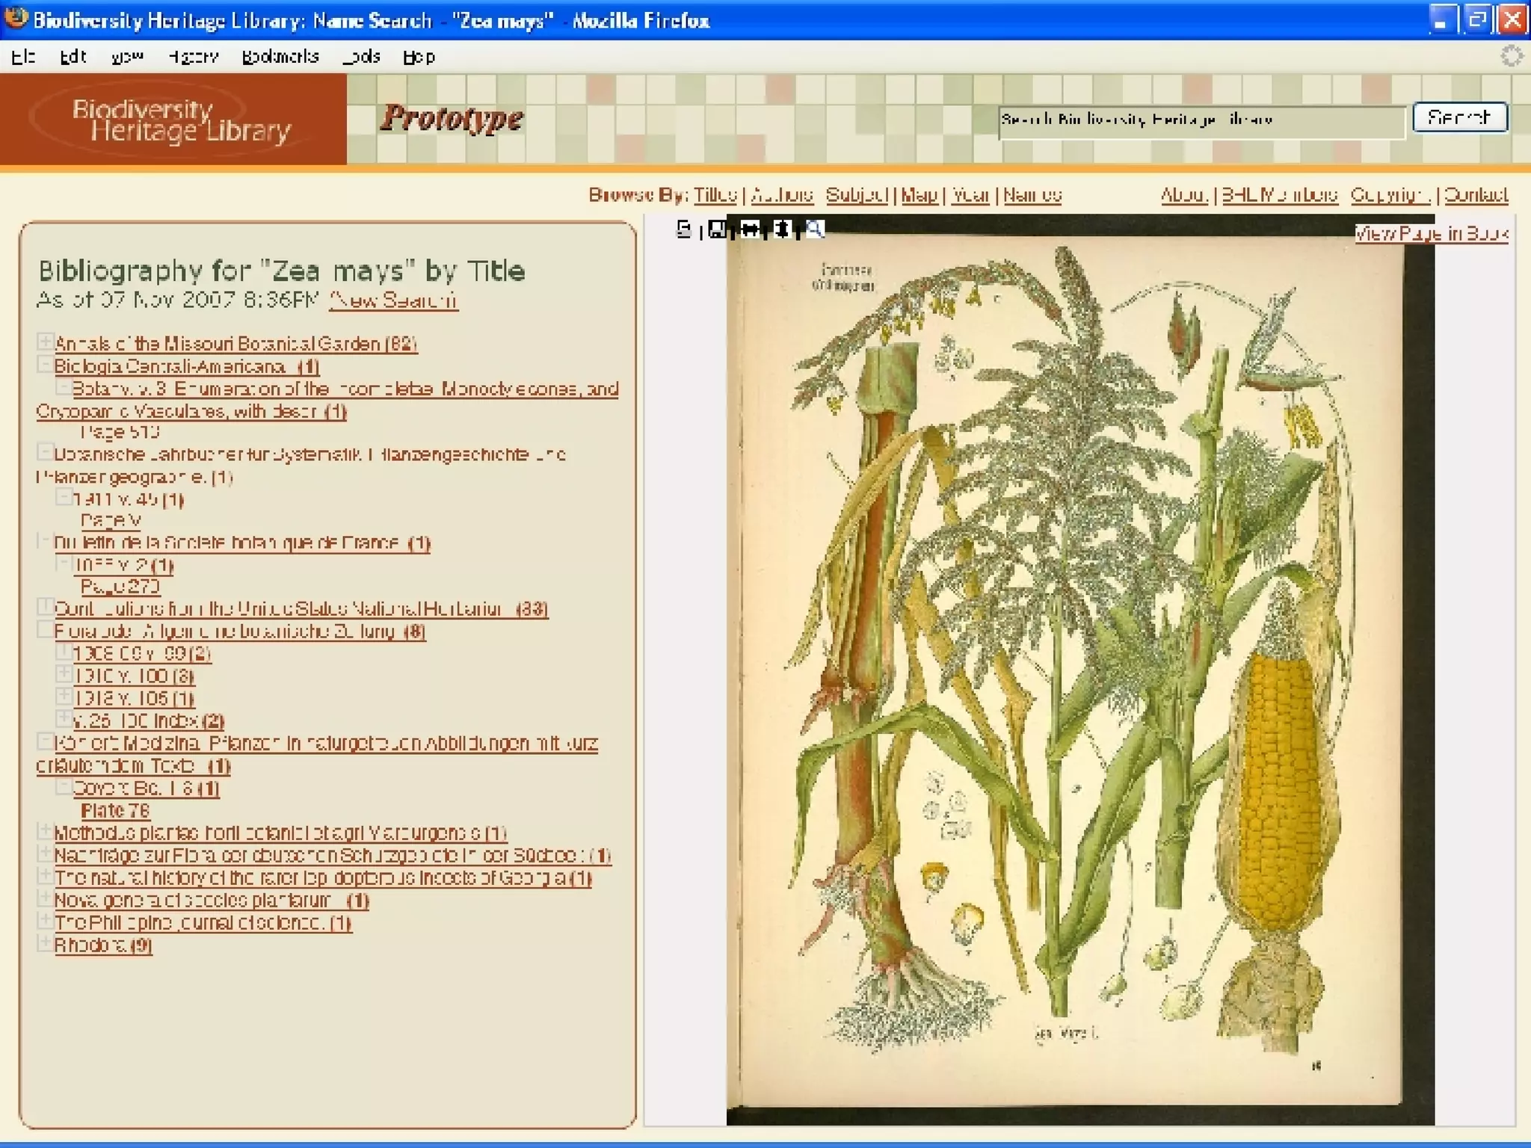Expand Annals of the Missouri Botanical Garden

pyautogui.click(x=45, y=342)
